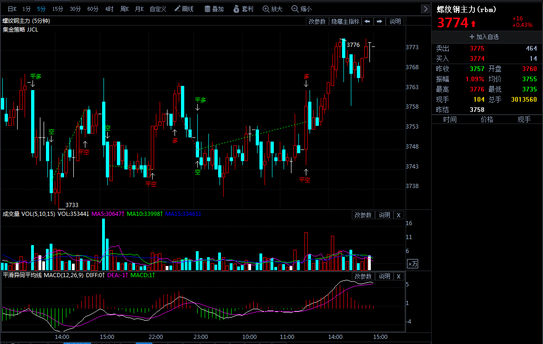
Task: Open the 叠加 overlay tool
Action: tap(214, 9)
